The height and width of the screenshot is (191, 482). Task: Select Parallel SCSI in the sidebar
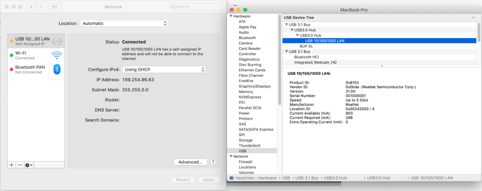(249, 108)
